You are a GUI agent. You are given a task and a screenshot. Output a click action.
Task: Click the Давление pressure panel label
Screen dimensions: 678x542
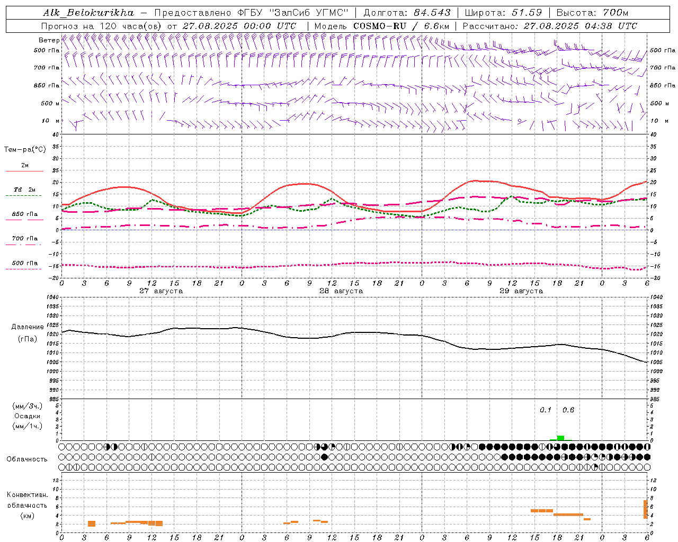[27, 327]
